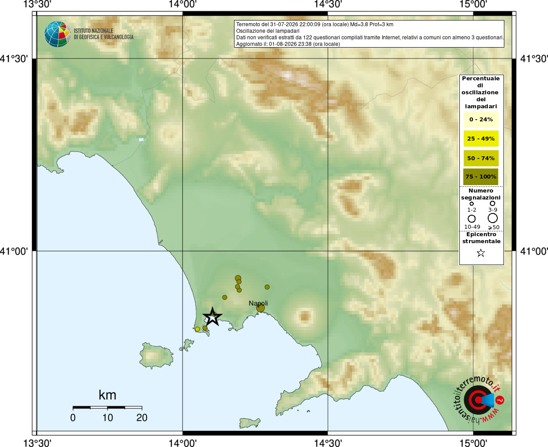Click the 'Istituto Nazionale di Geofisica e Vulcanologia' text

tap(103, 34)
